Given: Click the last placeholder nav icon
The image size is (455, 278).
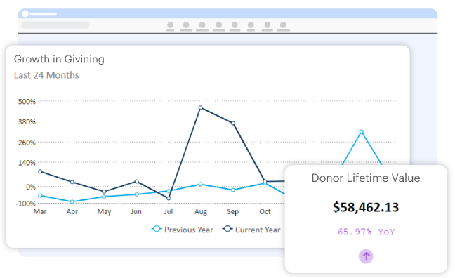Looking at the screenshot, I should [x=283, y=26].
